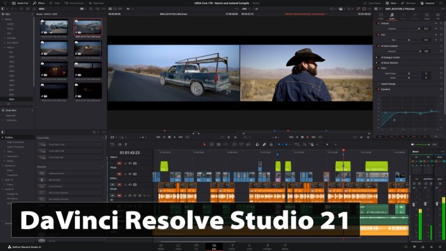
Task: Switch to the Audio inspector tab
Action: (392, 16)
